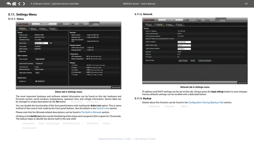Click the #lockbutton hashtag
This screenshot has height=142, width=254.
click(x=93, y=102)
